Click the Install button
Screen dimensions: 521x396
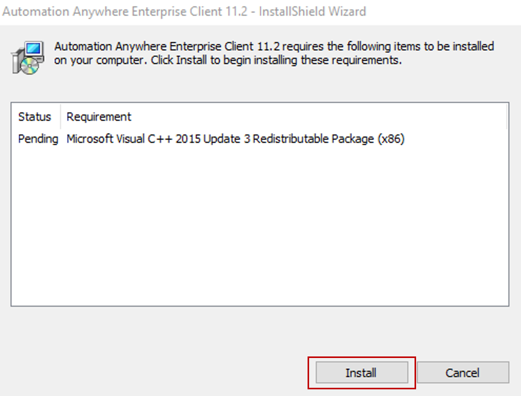(361, 372)
